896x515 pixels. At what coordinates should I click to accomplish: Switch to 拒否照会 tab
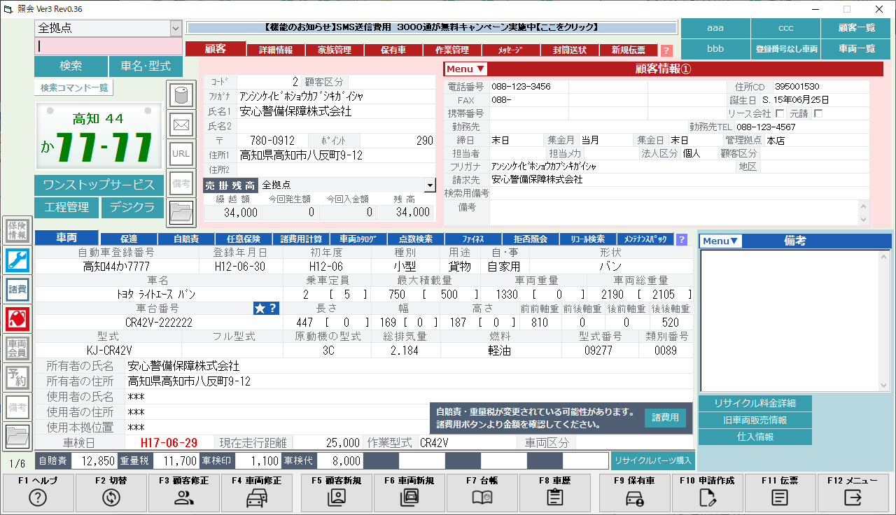531,239
